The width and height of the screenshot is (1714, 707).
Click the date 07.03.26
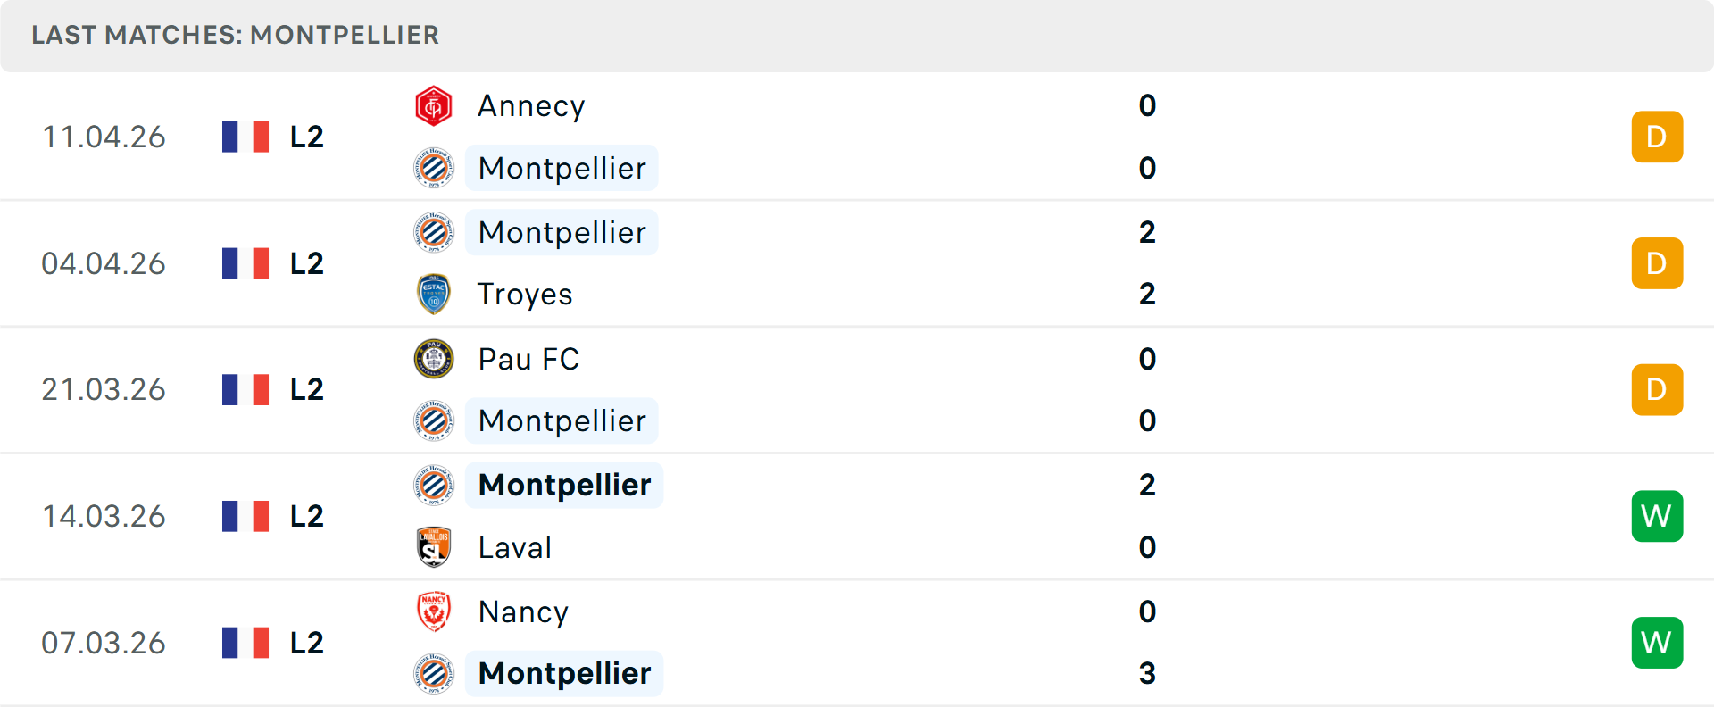pos(104,642)
